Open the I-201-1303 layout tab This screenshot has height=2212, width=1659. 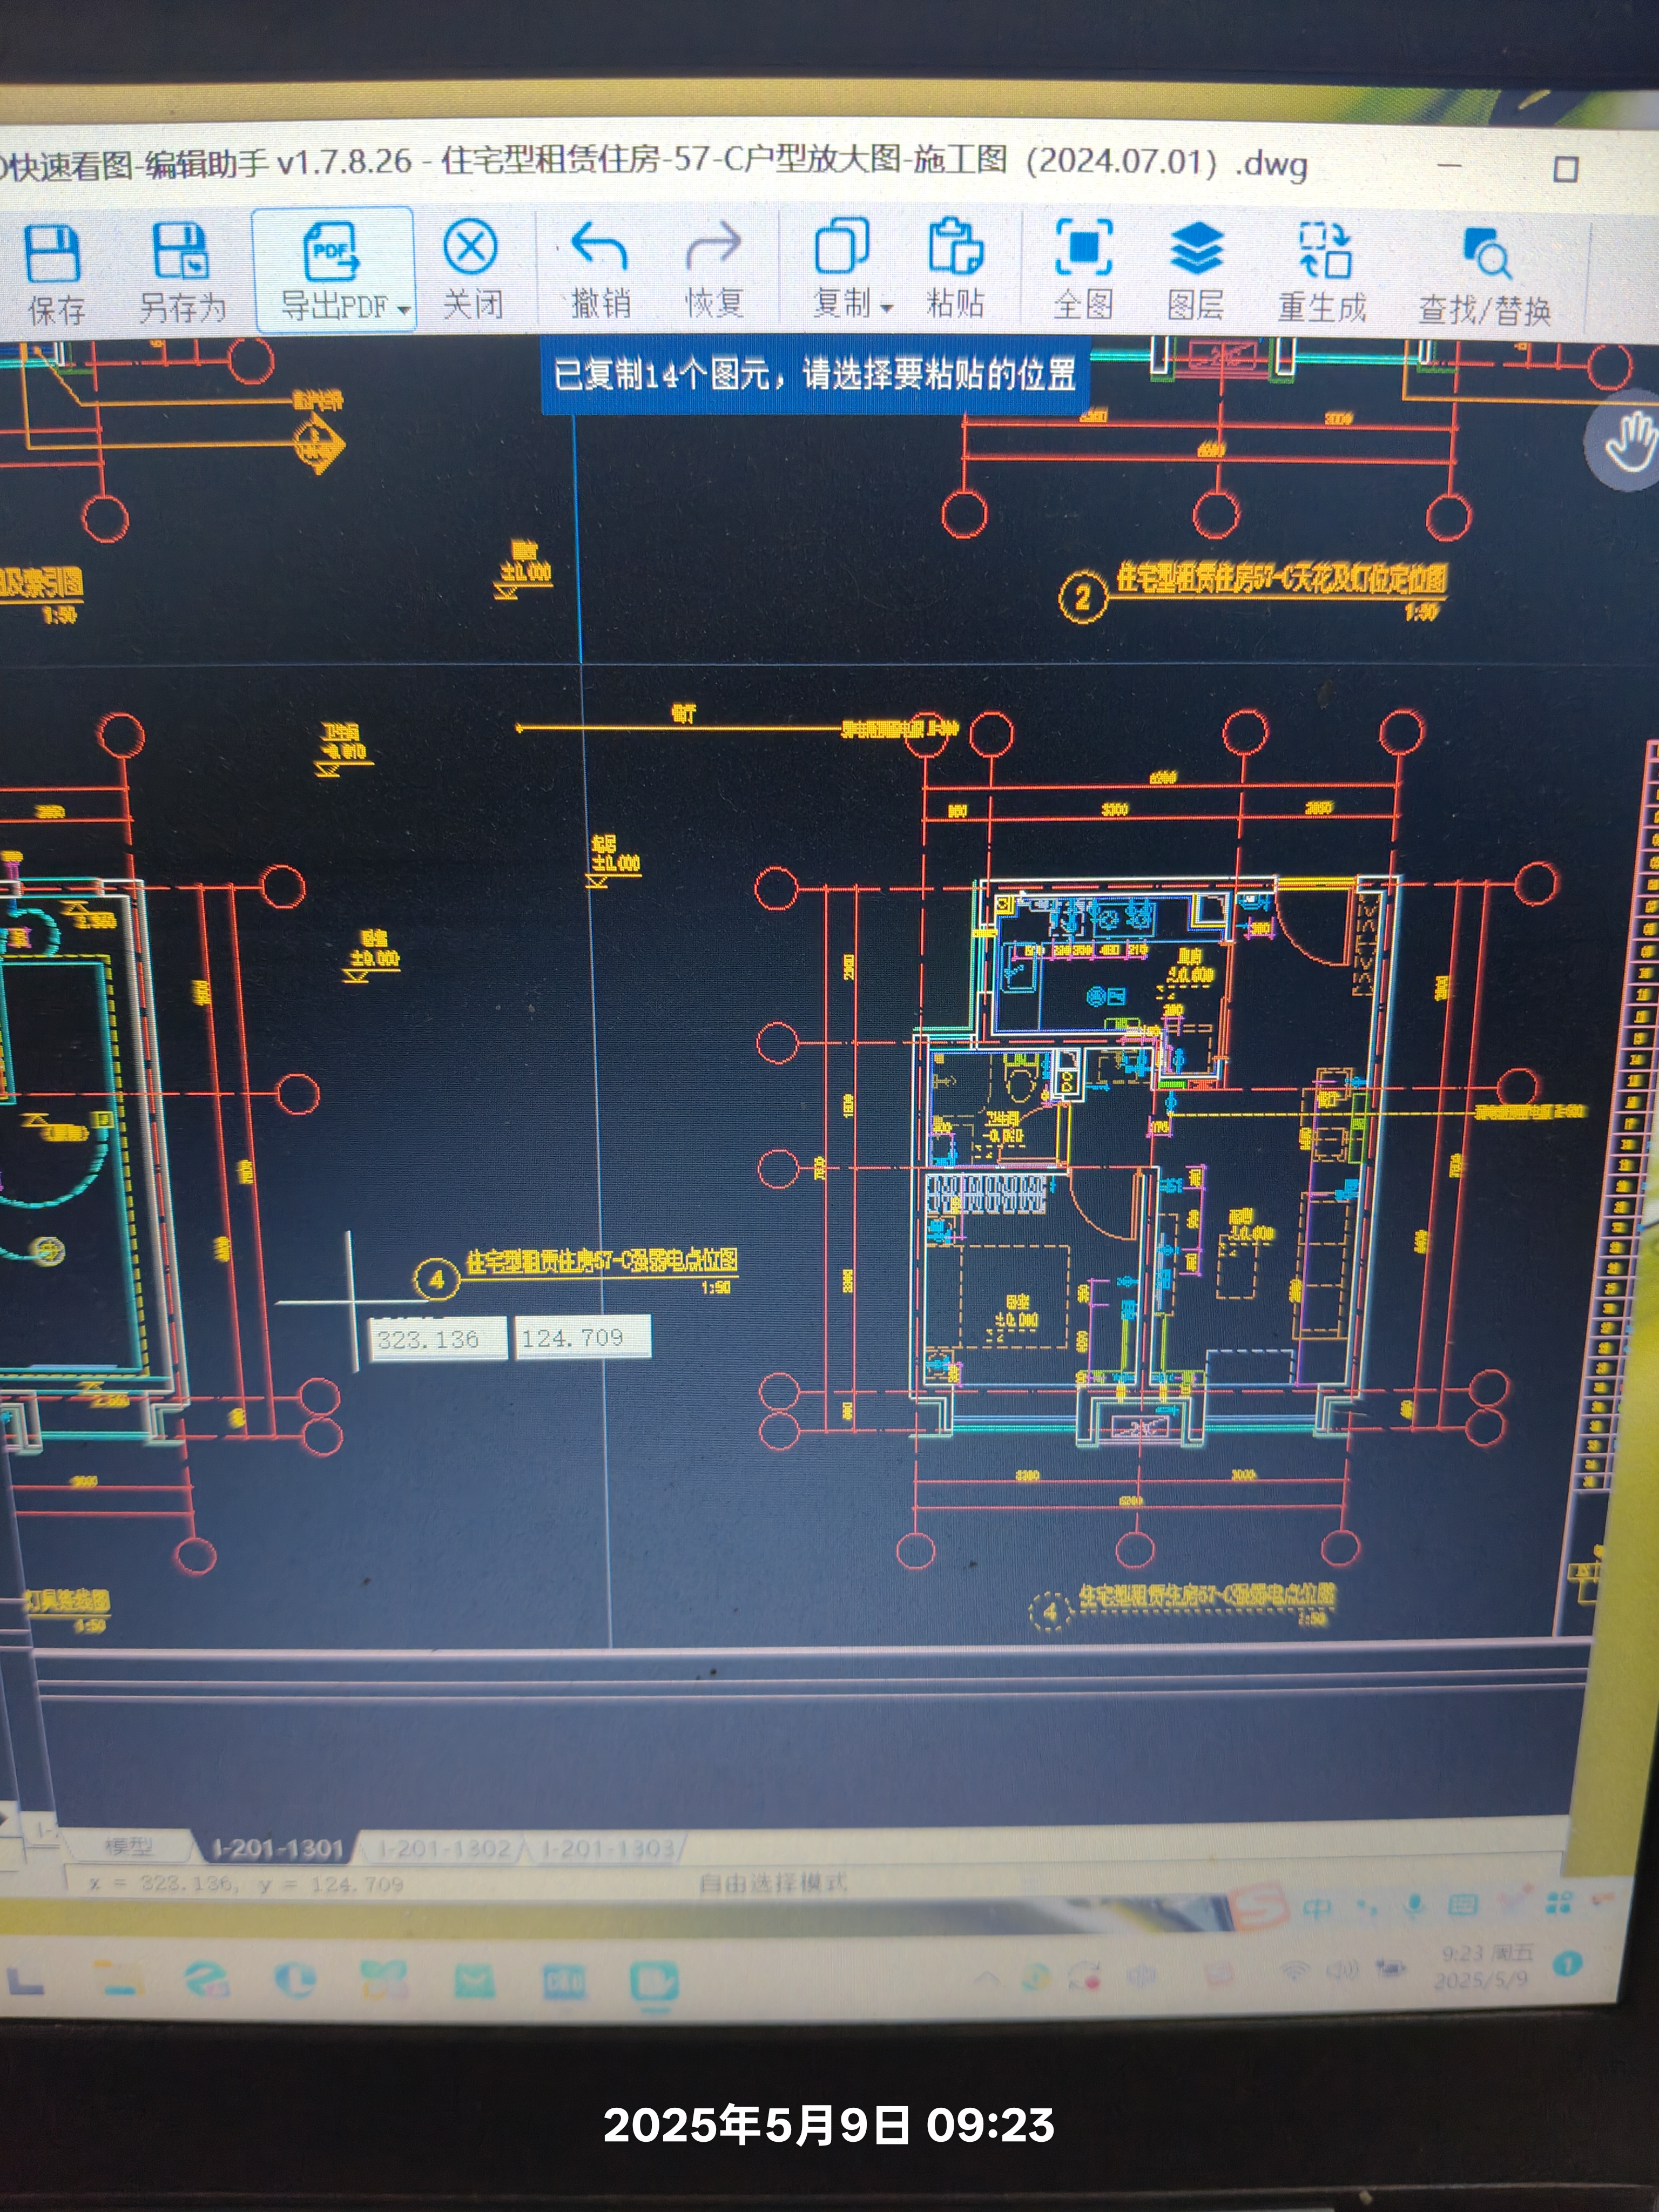click(608, 1848)
